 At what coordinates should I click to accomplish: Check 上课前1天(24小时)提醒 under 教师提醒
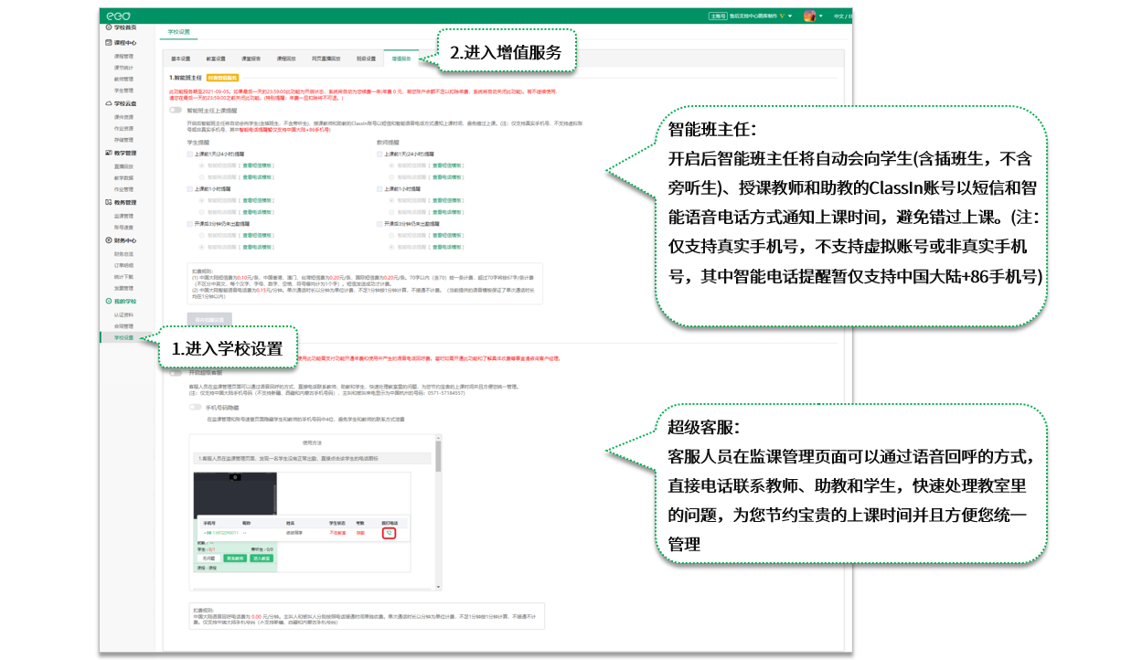[379, 154]
